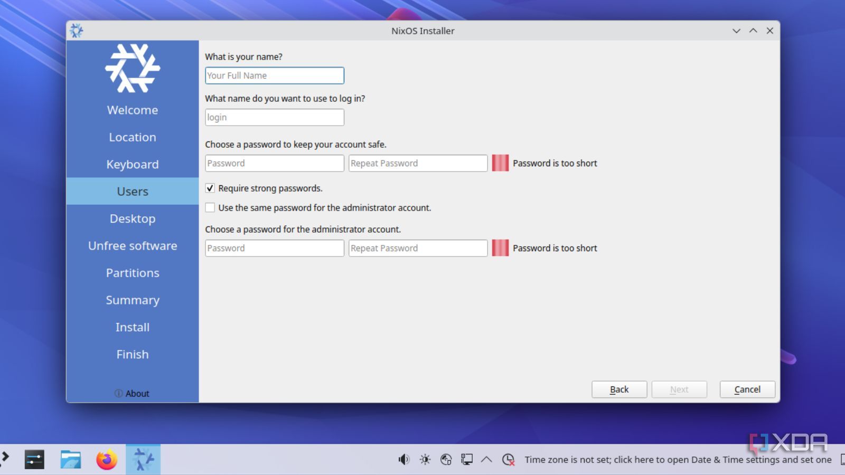This screenshot has height=475, width=845.
Task: Select the Finish step in sidebar
Action: click(133, 354)
